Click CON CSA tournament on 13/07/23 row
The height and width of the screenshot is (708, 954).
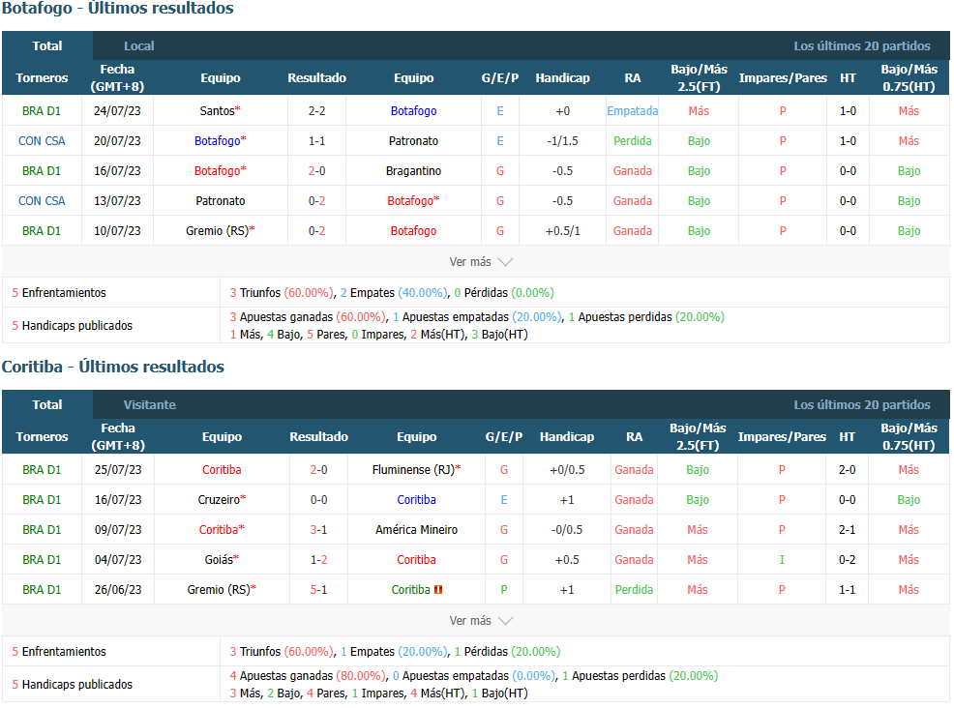pos(42,201)
